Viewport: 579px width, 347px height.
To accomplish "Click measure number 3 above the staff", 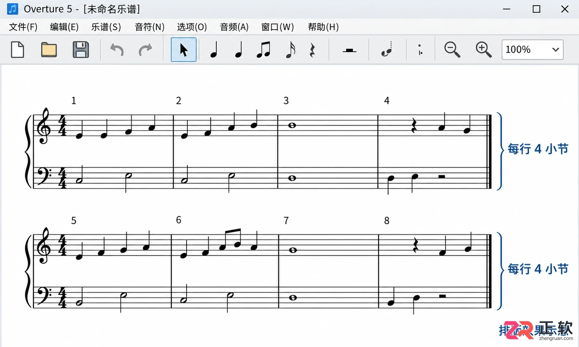I will pyautogui.click(x=286, y=101).
